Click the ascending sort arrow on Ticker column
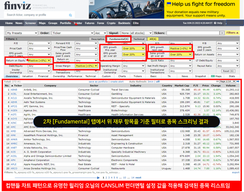The height and width of the screenshot is (192, 244). point(12,86)
